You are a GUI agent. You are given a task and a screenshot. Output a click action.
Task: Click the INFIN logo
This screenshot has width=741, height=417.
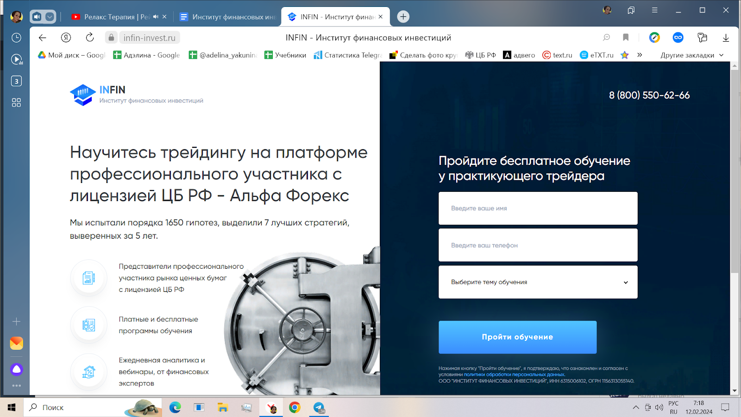(137, 95)
